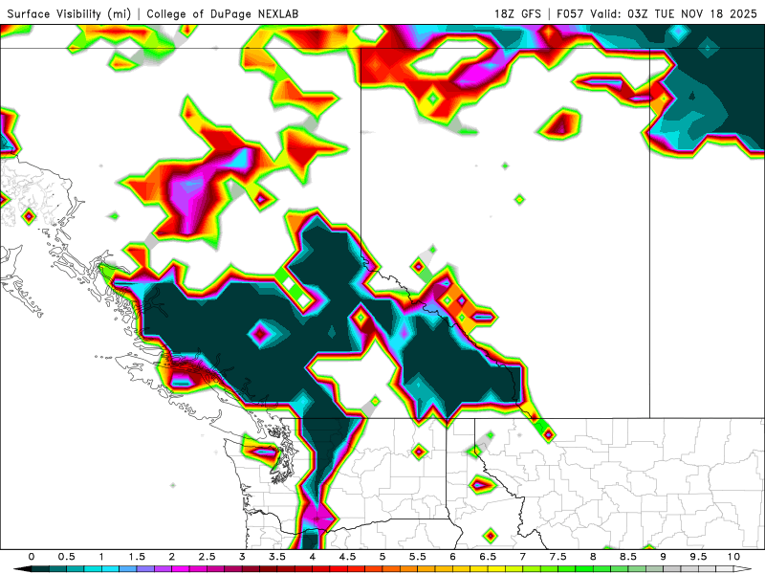Viewport: 765px width, 574px height.
Task: Click the 'Valid: 03Z TUE NOV 18 2025' text
Action: (x=674, y=13)
